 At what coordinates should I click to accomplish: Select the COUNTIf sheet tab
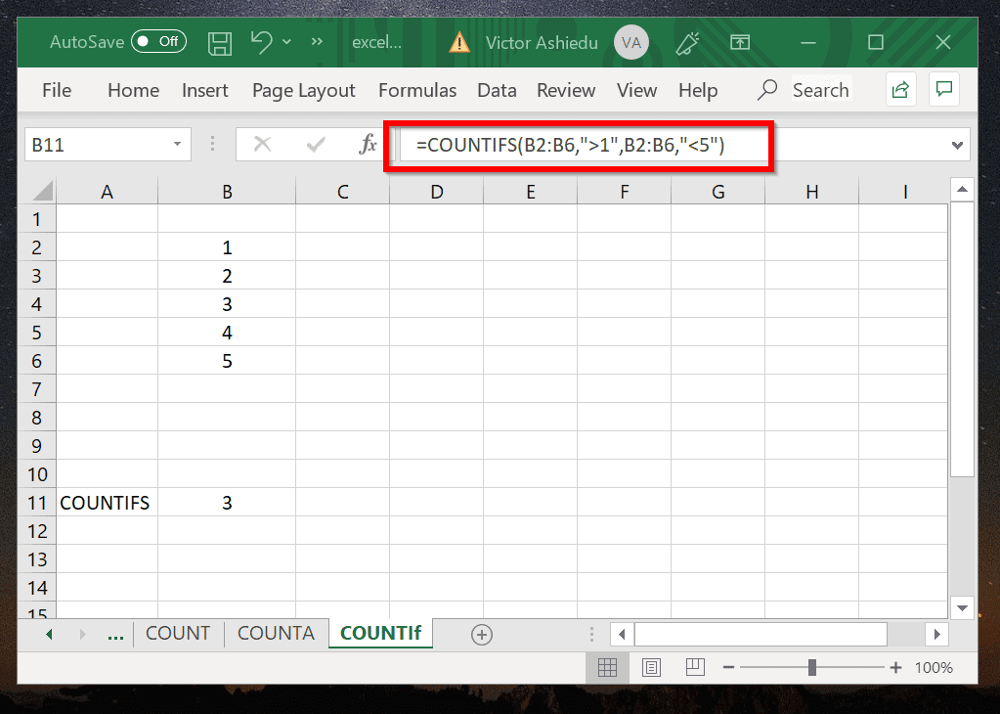coord(380,633)
